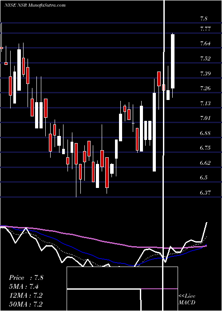Click the <<Live MACD label
This screenshot has height=311, width=222.
(187, 299)
